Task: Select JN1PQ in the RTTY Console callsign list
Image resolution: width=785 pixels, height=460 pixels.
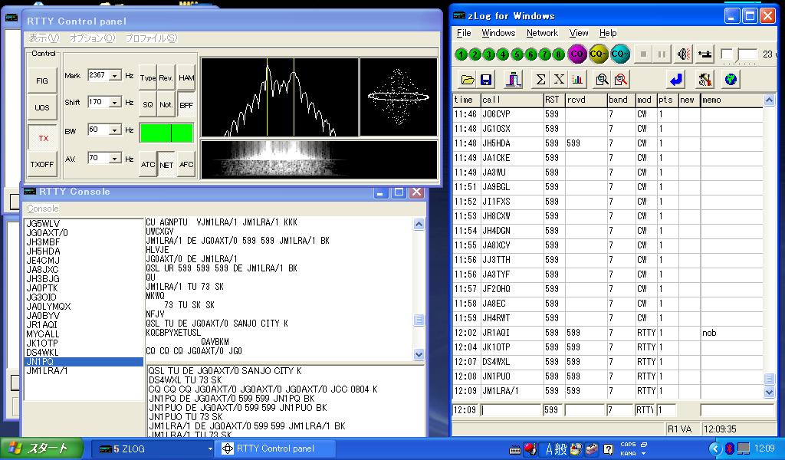Action: click(x=84, y=361)
